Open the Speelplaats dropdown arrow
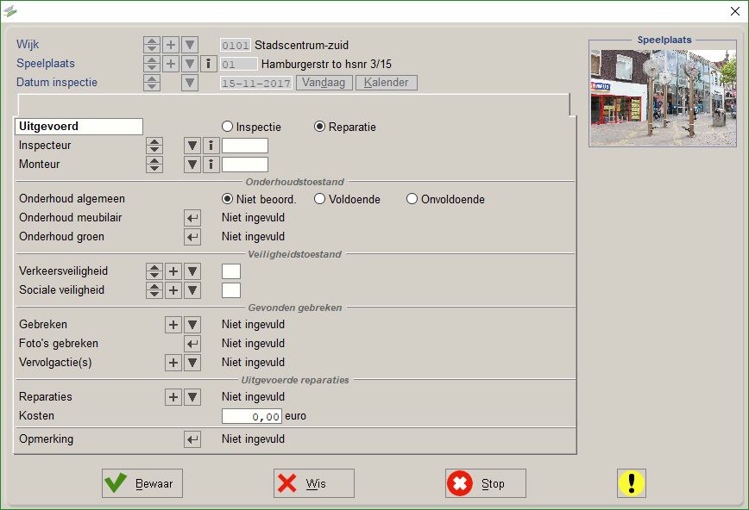Viewport: 749px width, 510px height. click(190, 64)
